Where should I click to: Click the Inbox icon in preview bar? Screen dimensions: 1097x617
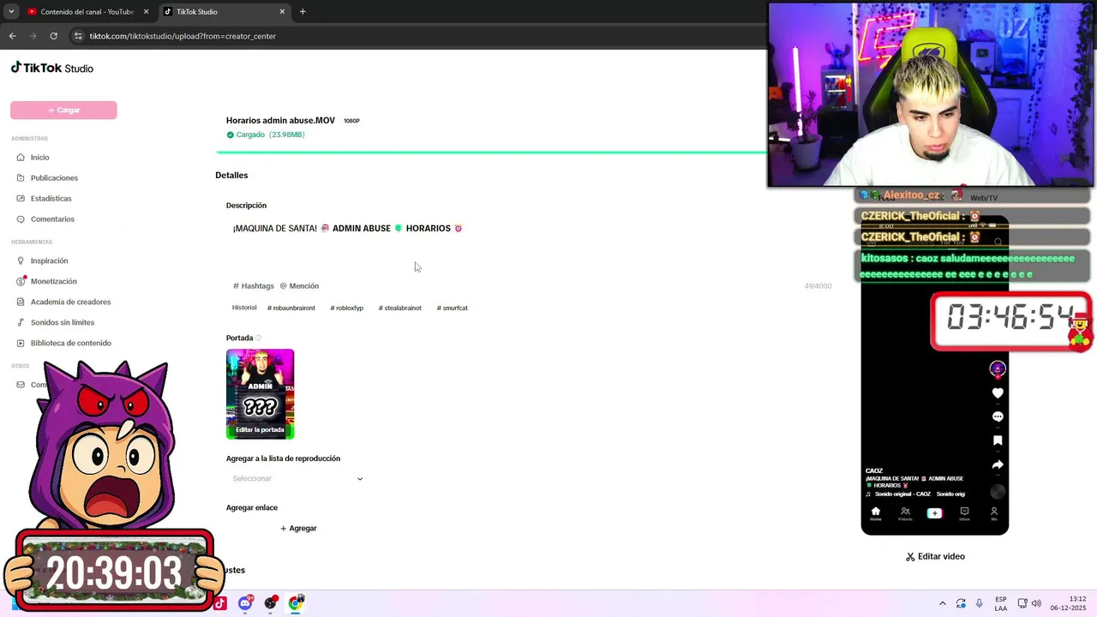click(964, 513)
